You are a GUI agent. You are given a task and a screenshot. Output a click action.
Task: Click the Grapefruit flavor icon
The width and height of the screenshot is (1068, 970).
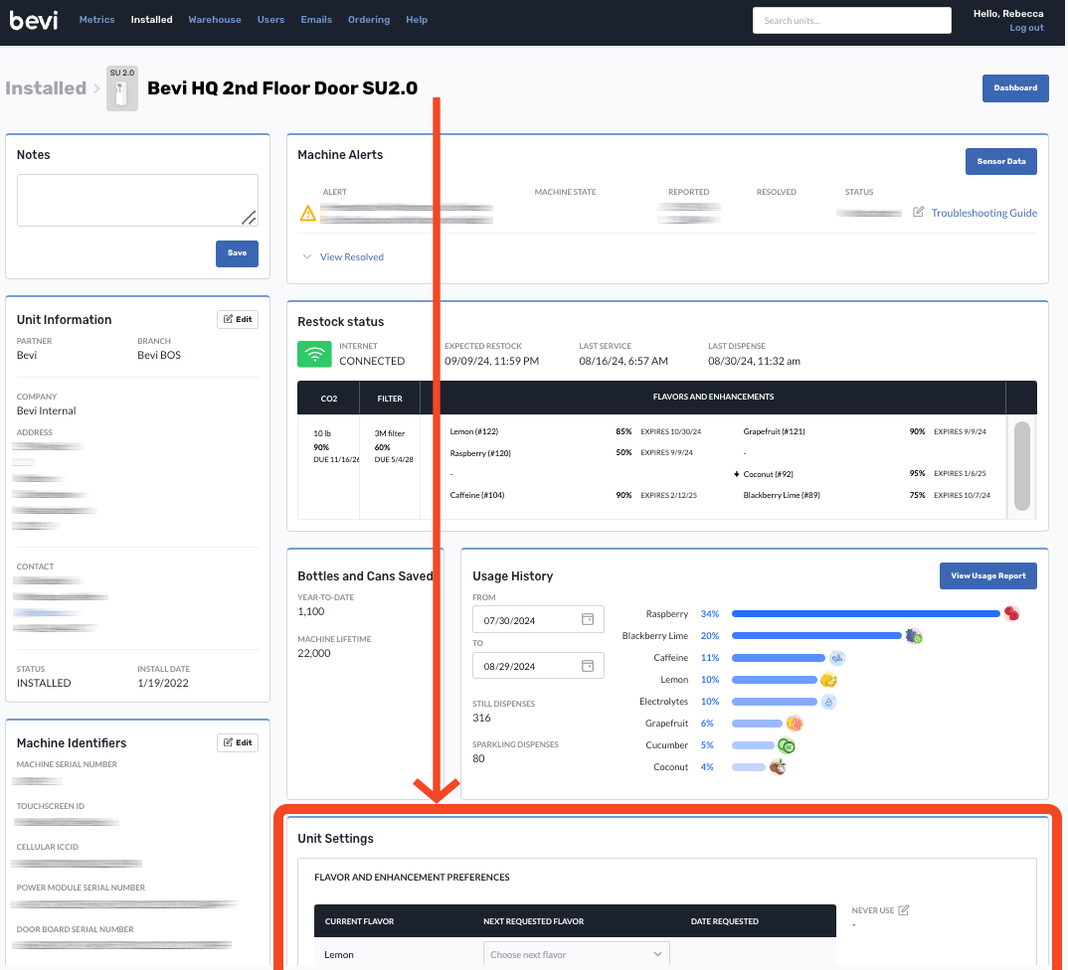tap(795, 723)
